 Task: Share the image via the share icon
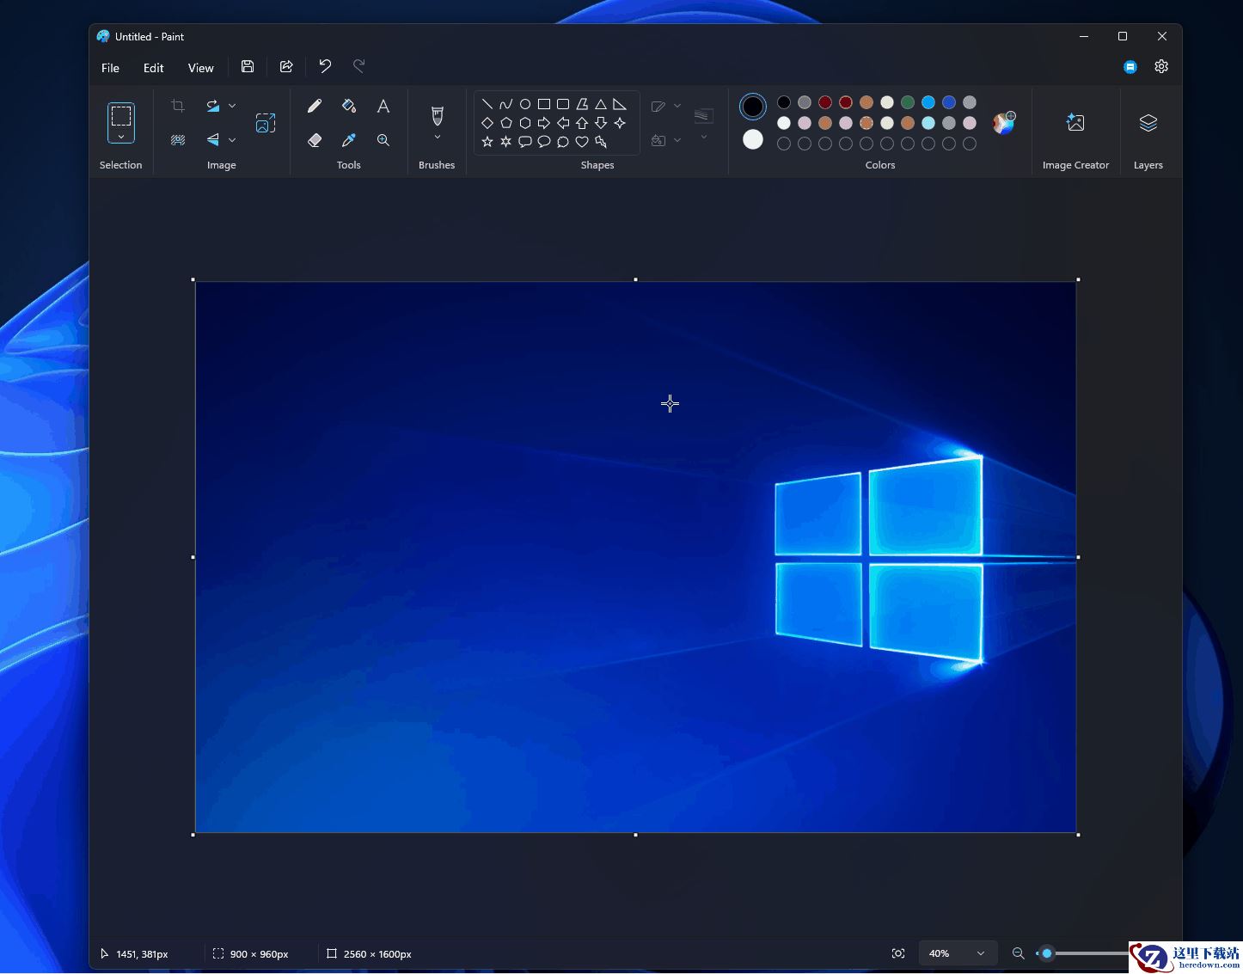click(286, 66)
